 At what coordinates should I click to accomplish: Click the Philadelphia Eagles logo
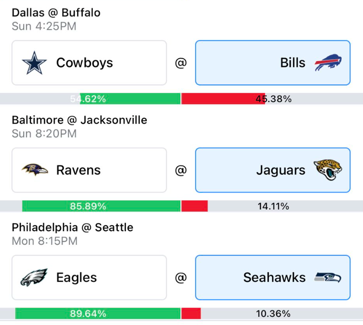click(x=34, y=277)
